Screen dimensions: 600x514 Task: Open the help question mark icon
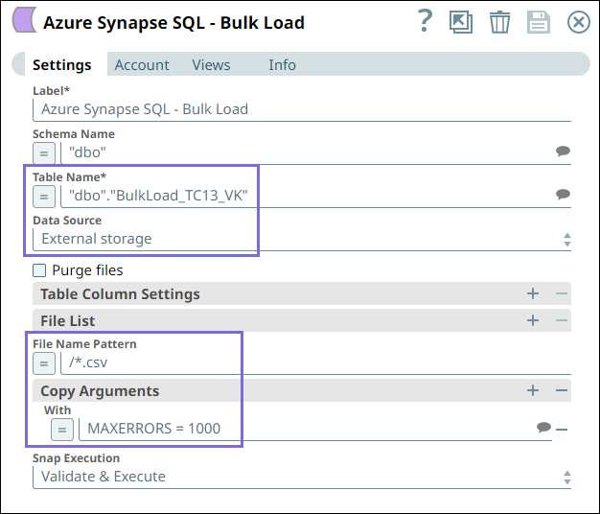click(x=425, y=21)
